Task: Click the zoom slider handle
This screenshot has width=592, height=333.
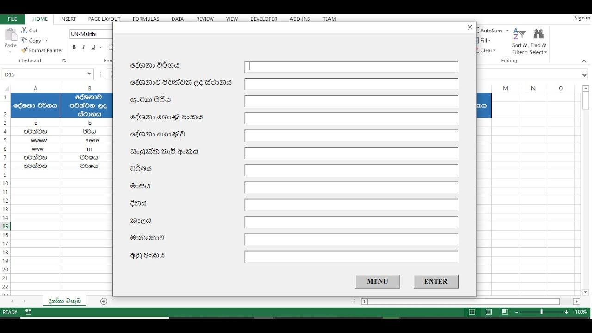Action: [x=542, y=312]
